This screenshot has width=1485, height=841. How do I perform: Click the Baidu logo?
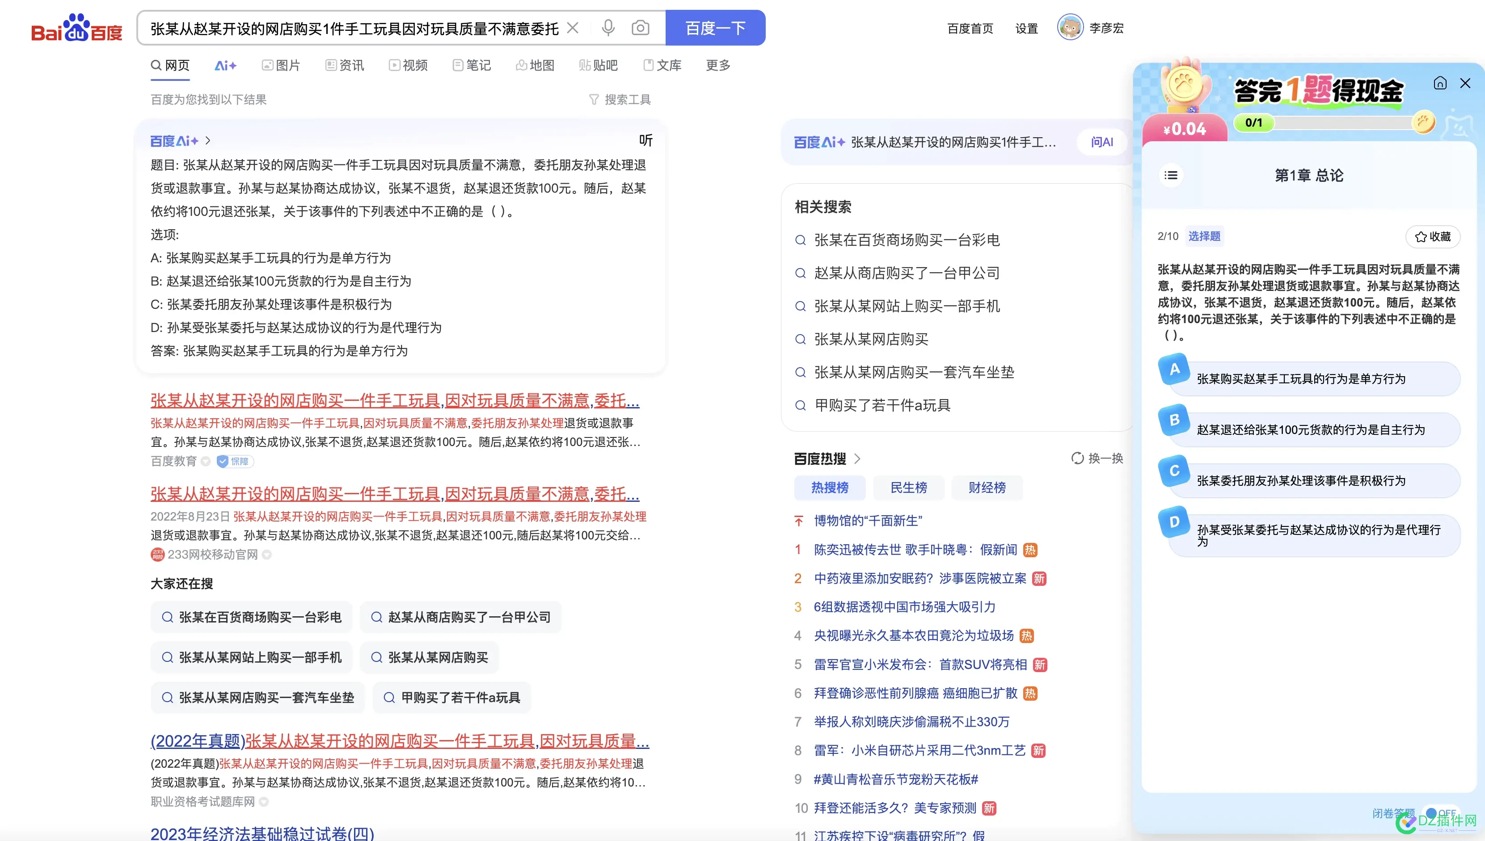tap(76, 28)
